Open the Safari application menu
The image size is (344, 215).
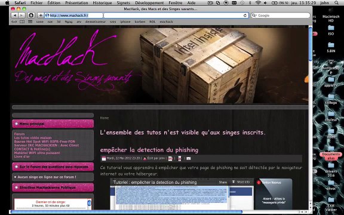(20, 2)
